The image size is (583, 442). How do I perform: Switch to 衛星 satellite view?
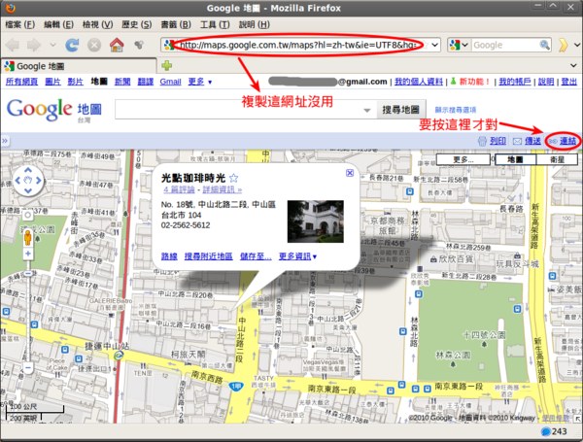(x=557, y=159)
